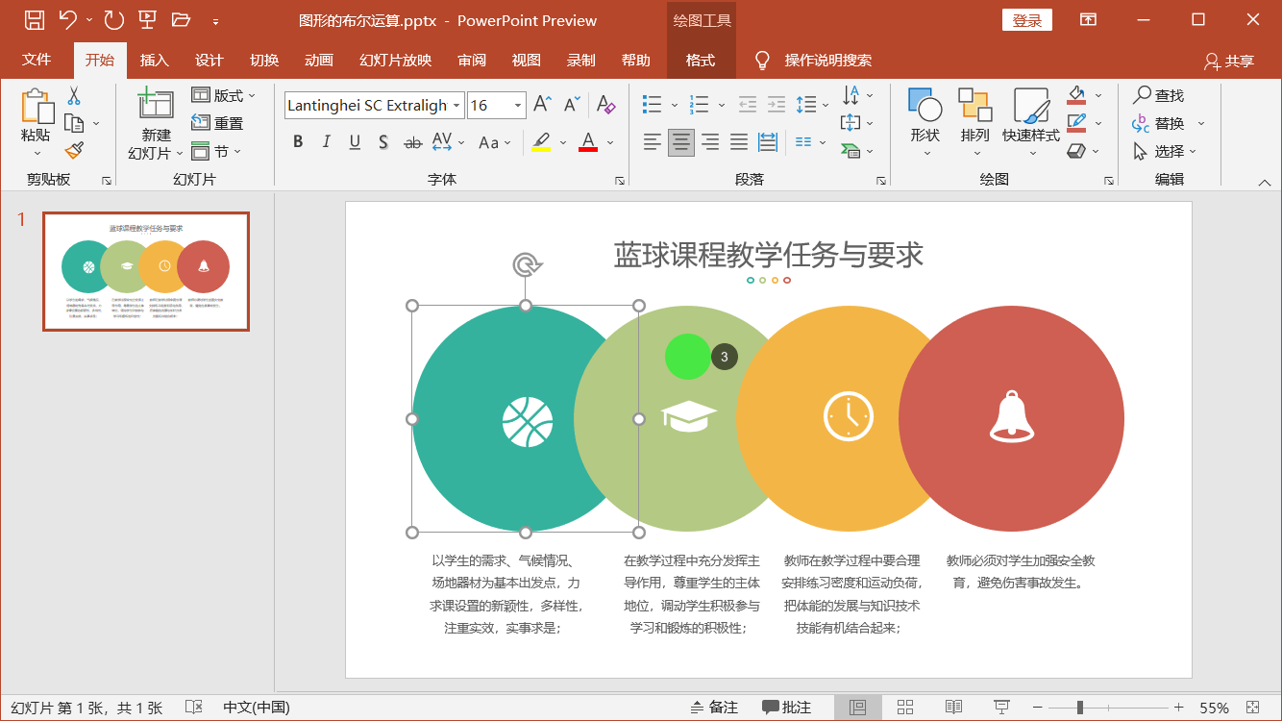Image resolution: width=1282 pixels, height=721 pixels.
Task: Switch to Animations (动画) tab
Action: 318,60
